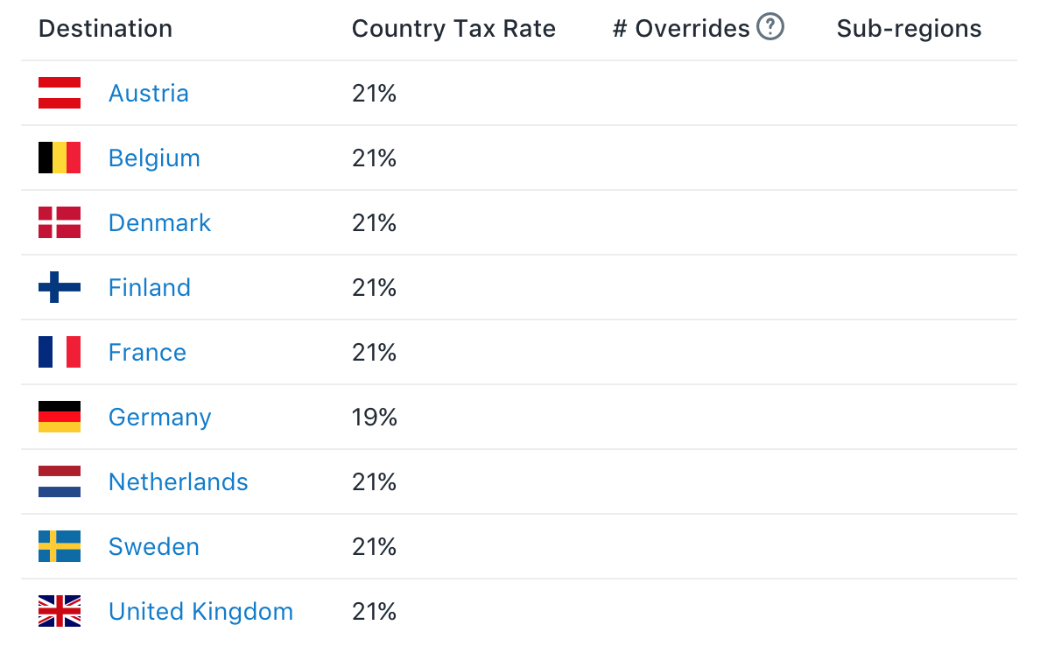Viewport: 1040px width, 646px height.
Task: Click the Finland flag icon
Action: [59, 287]
